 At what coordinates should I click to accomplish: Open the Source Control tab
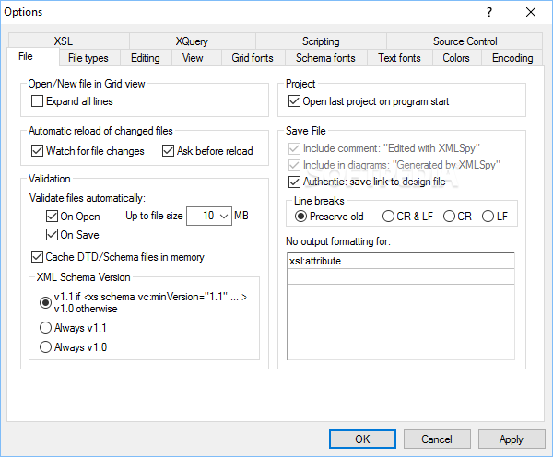pyautogui.click(x=465, y=41)
